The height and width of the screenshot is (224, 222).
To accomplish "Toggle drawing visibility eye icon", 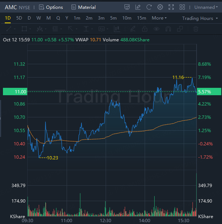I will (156, 29).
